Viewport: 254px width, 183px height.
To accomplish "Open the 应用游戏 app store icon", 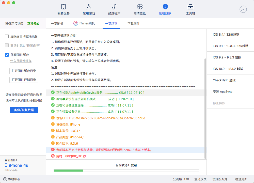I will coord(89,7).
